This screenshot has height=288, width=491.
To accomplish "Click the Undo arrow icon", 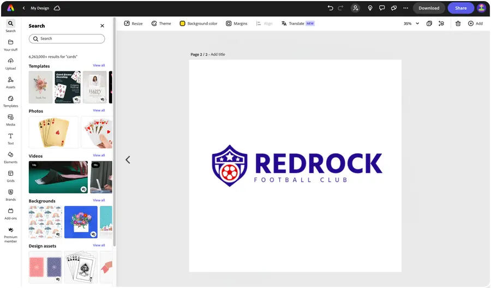I will (330, 8).
